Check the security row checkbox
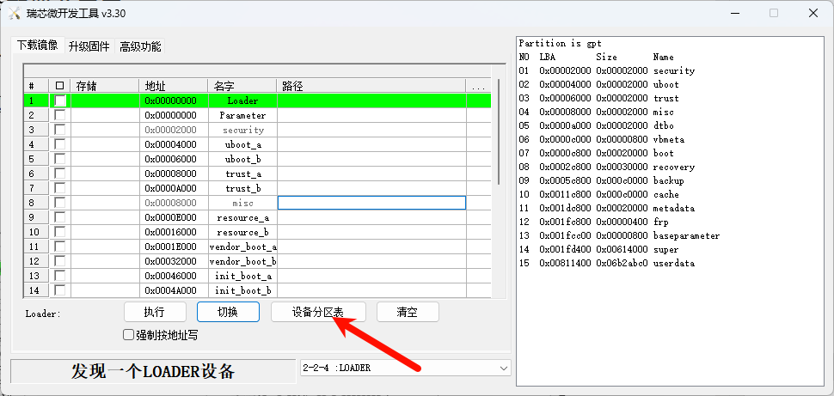Image resolution: width=834 pixels, height=396 pixels. pyautogui.click(x=60, y=130)
